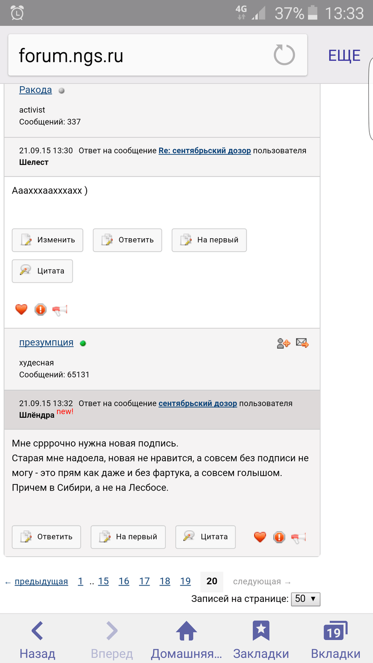The height and width of the screenshot is (663, 373).
Task: Report презумпция's post with red alert icon
Action: pyautogui.click(x=279, y=537)
